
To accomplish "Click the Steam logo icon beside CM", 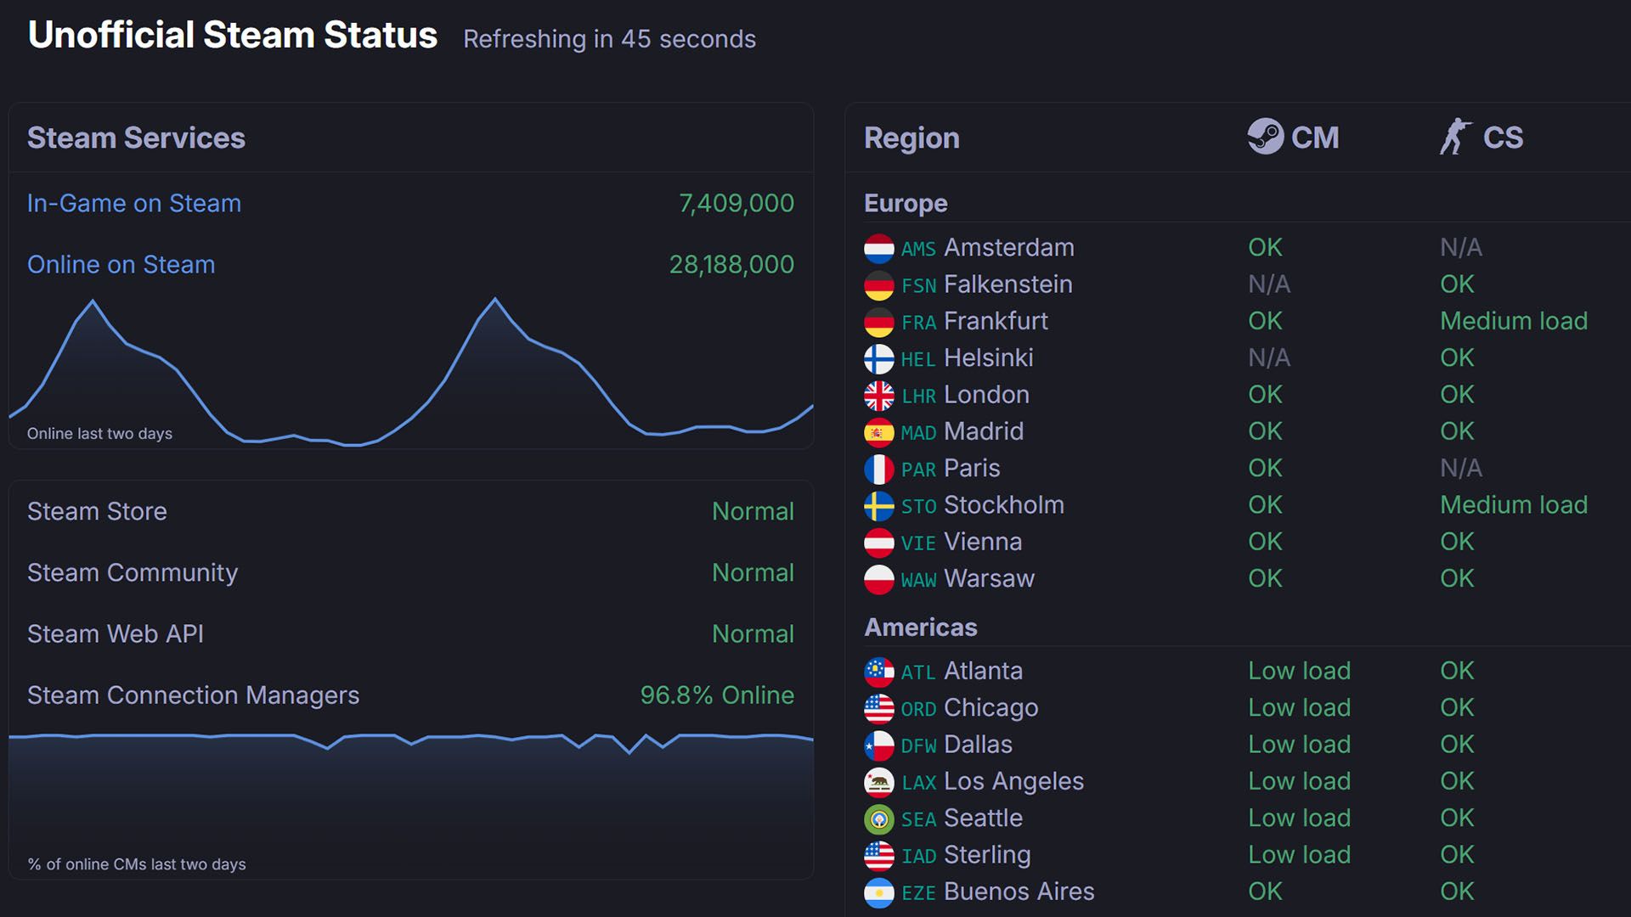I will 1265,137.
